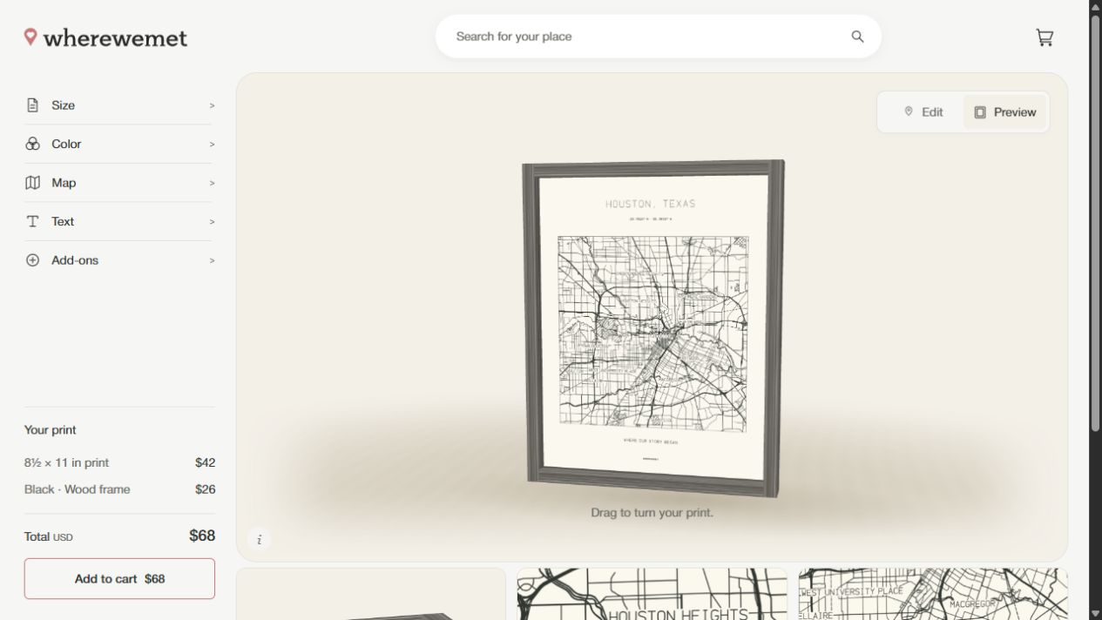1102x620 pixels.
Task: Click the Search for your place field
Action: coord(658,37)
